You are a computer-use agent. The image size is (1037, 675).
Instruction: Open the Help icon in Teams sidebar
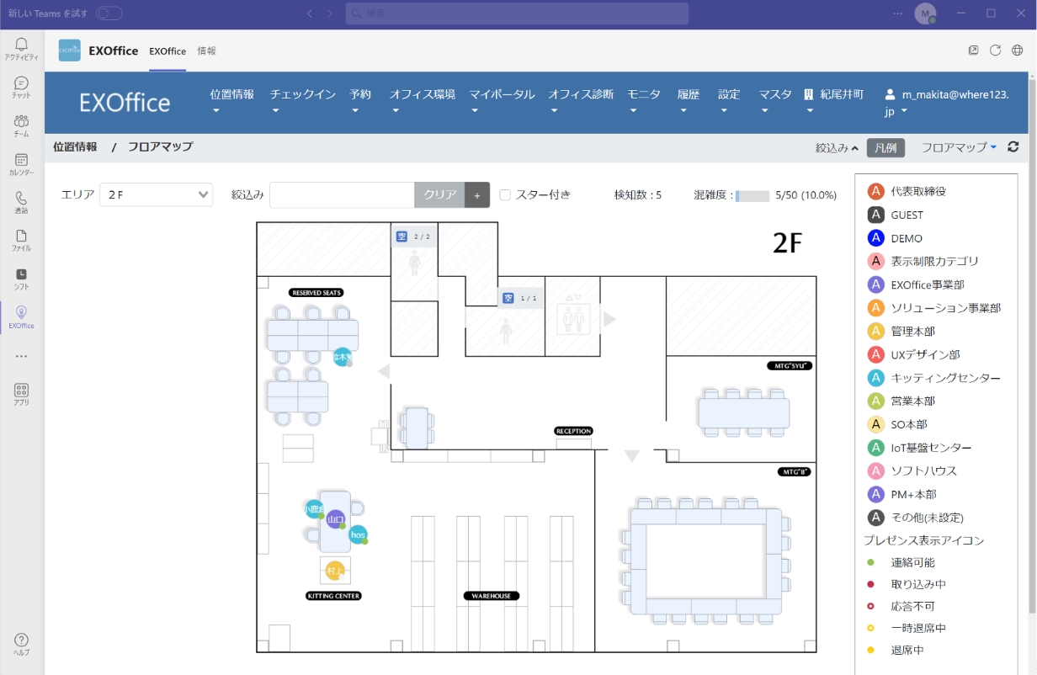[x=21, y=644]
